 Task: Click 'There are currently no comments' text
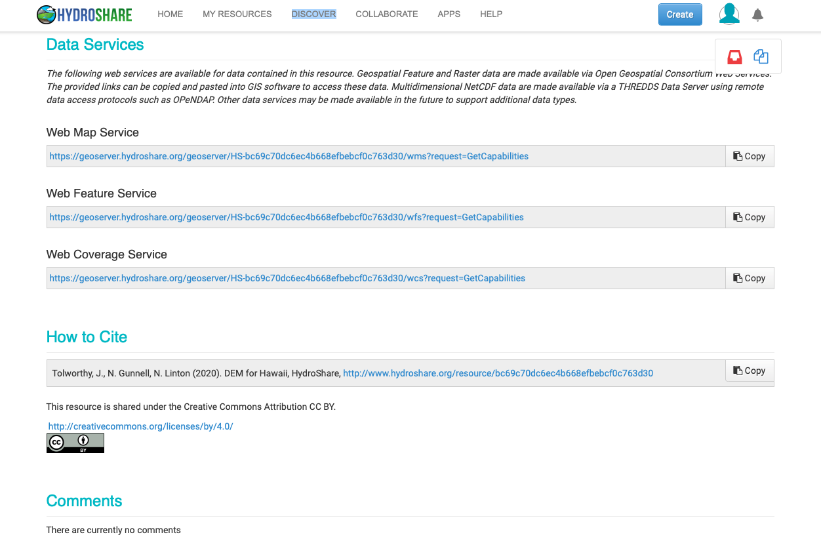pyautogui.click(x=113, y=530)
